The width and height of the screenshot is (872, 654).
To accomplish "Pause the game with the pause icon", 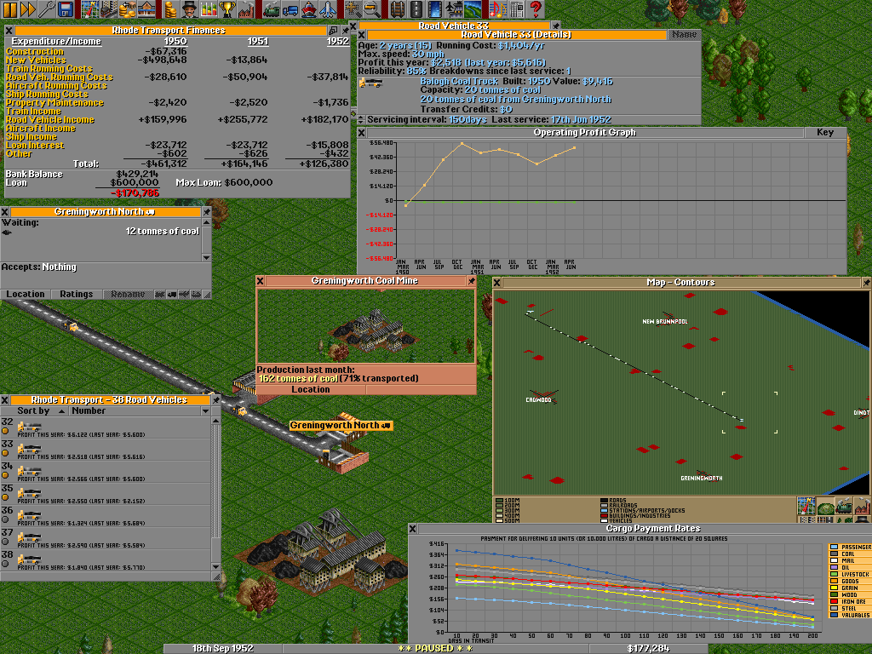I will [9, 9].
